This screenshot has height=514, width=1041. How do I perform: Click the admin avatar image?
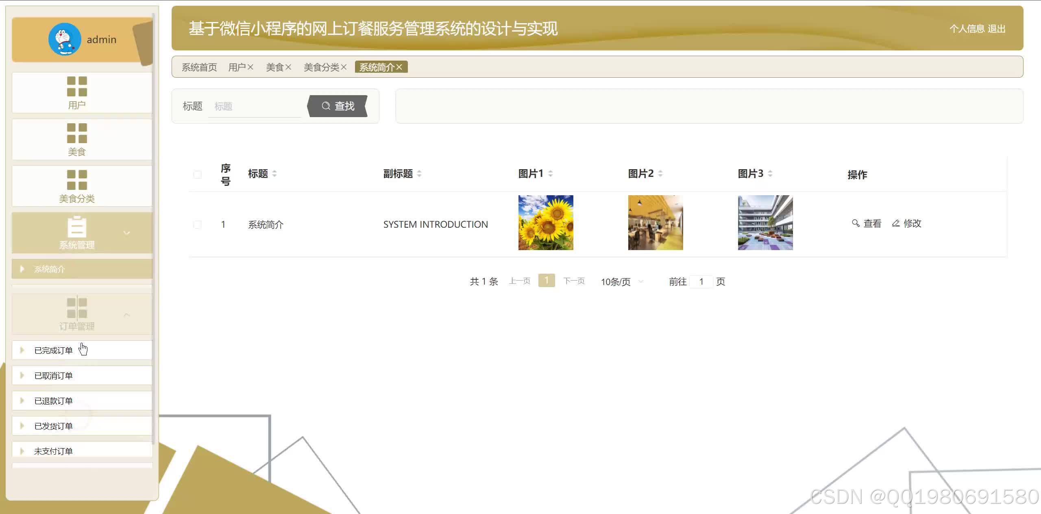point(65,39)
